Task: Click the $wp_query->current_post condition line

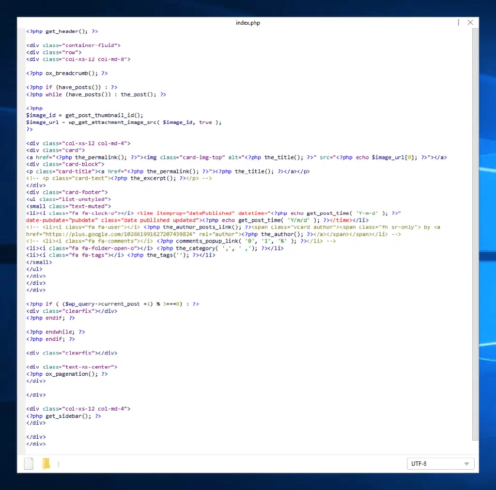Action: point(112,304)
